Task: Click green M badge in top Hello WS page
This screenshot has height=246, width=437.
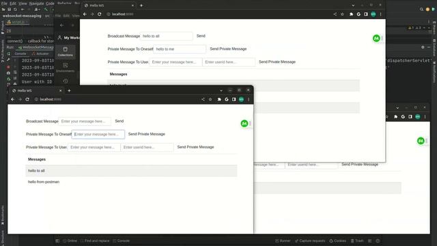Action: pos(376,38)
